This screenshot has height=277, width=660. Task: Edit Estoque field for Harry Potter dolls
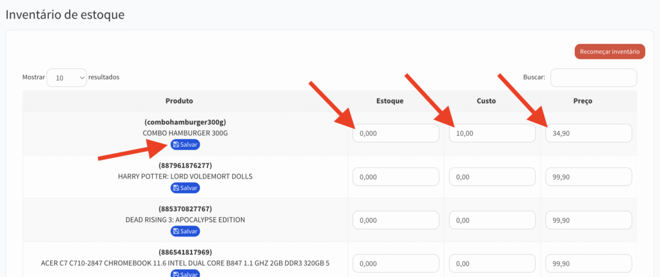click(x=396, y=177)
